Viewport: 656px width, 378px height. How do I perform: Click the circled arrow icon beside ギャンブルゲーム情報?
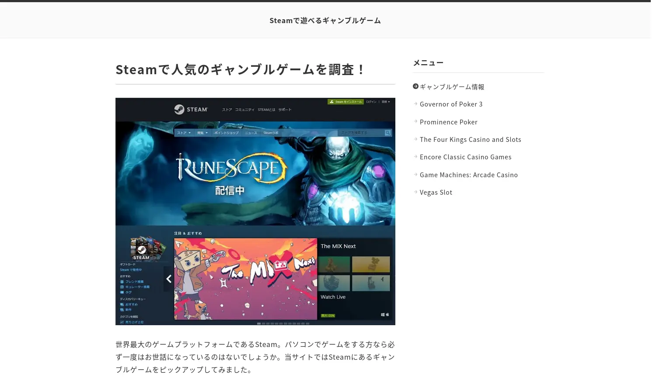(415, 86)
